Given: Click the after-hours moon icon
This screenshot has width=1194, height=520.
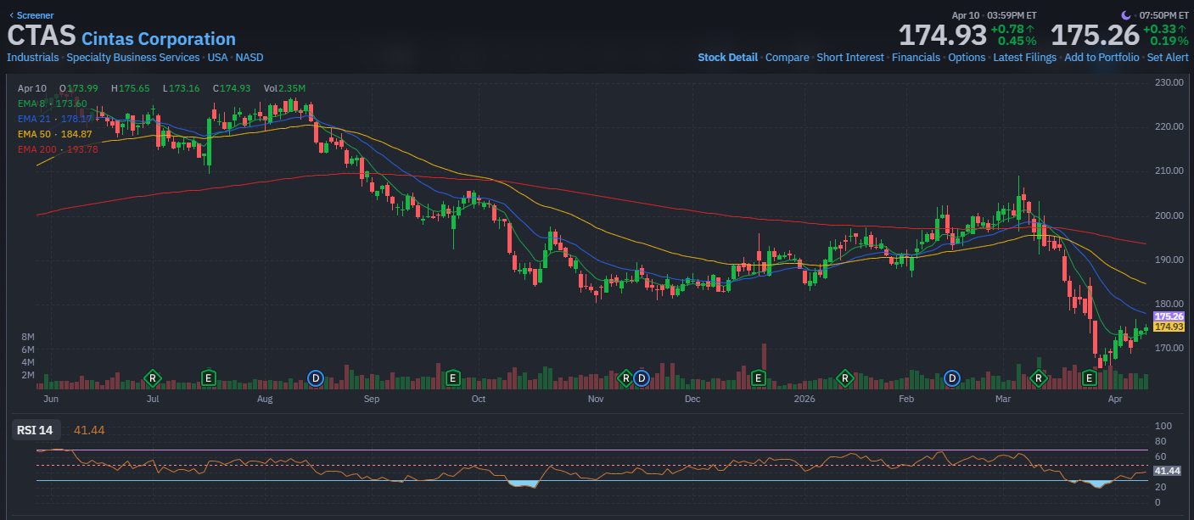Looking at the screenshot, I should [x=1126, y=14].
